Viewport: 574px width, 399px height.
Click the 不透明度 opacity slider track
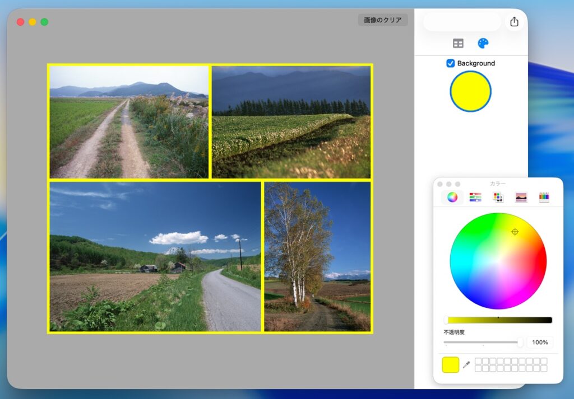click(480, 342)
